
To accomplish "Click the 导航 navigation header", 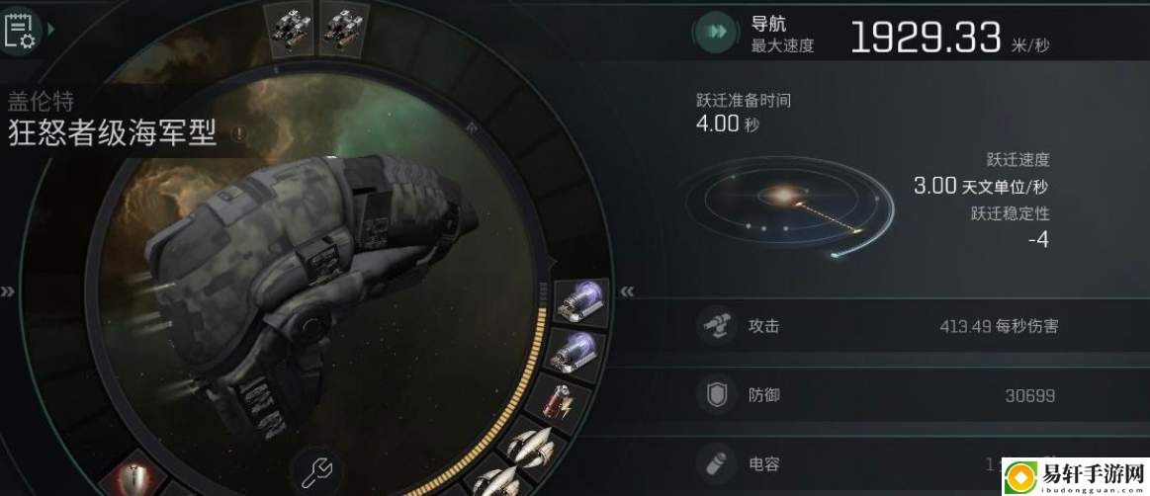I will (x=768, y=24).
